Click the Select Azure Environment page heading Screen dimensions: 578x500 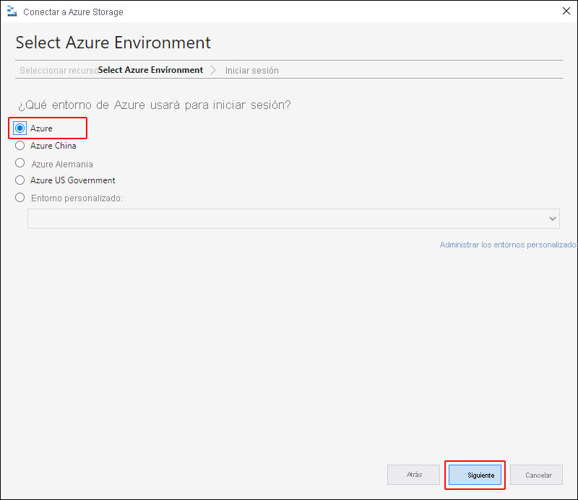click(x=113, y=42)
